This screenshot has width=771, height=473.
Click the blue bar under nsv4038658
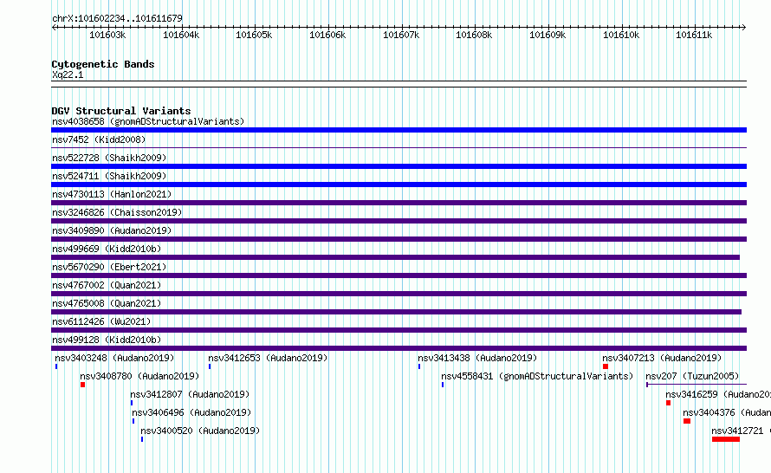coord(398,130)
